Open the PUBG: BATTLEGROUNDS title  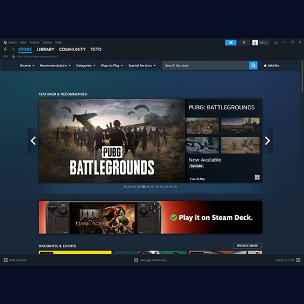pyautogui.click(x=221, y=107)
